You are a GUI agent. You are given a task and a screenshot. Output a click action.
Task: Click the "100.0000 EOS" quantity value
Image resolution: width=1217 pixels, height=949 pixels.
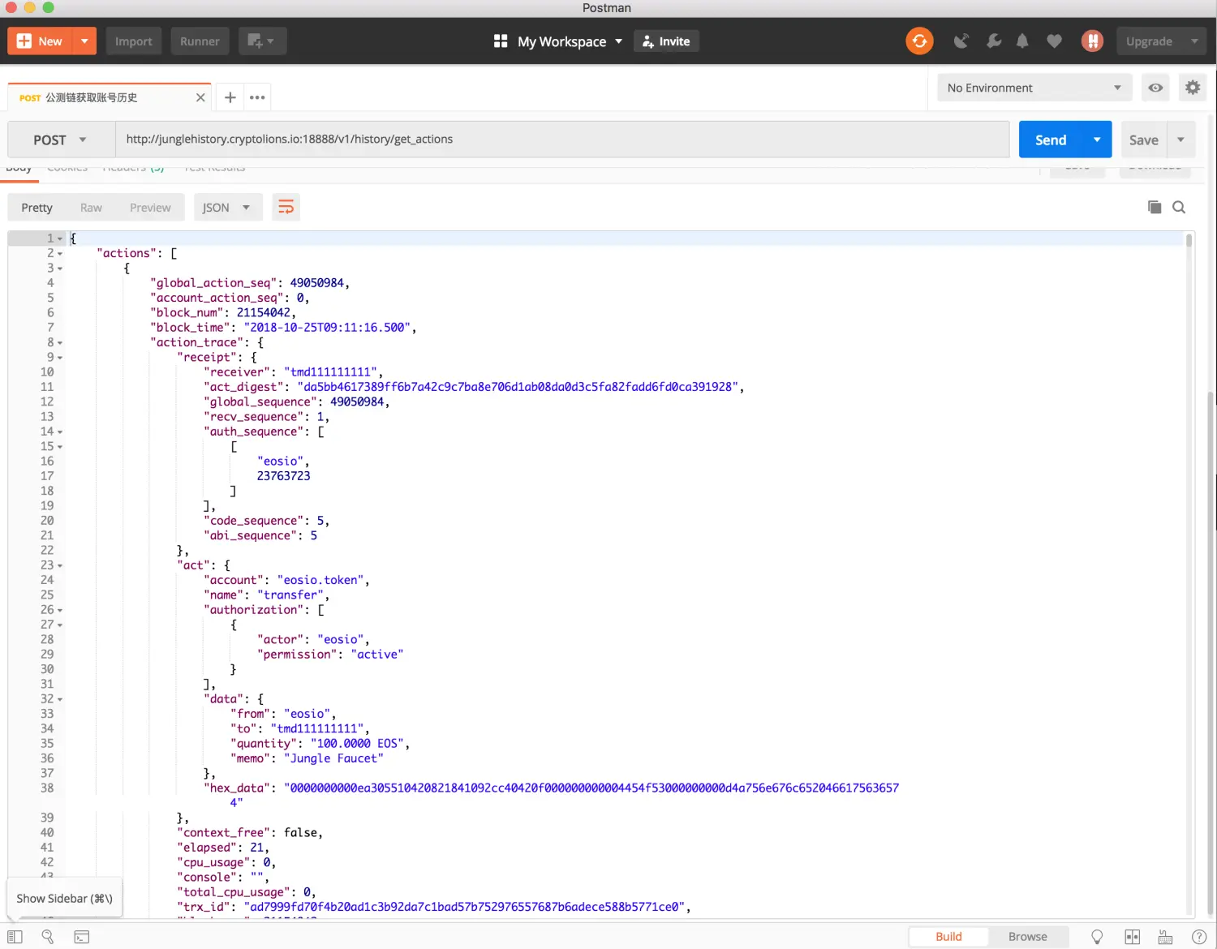pyautogui.click(x=357, y=744)
